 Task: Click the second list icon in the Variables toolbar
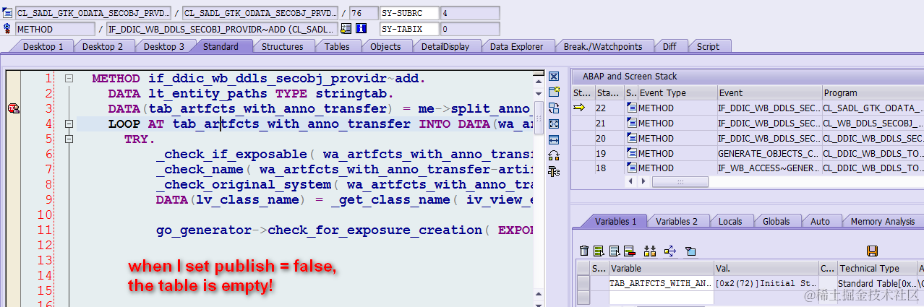tap(614, 251)
